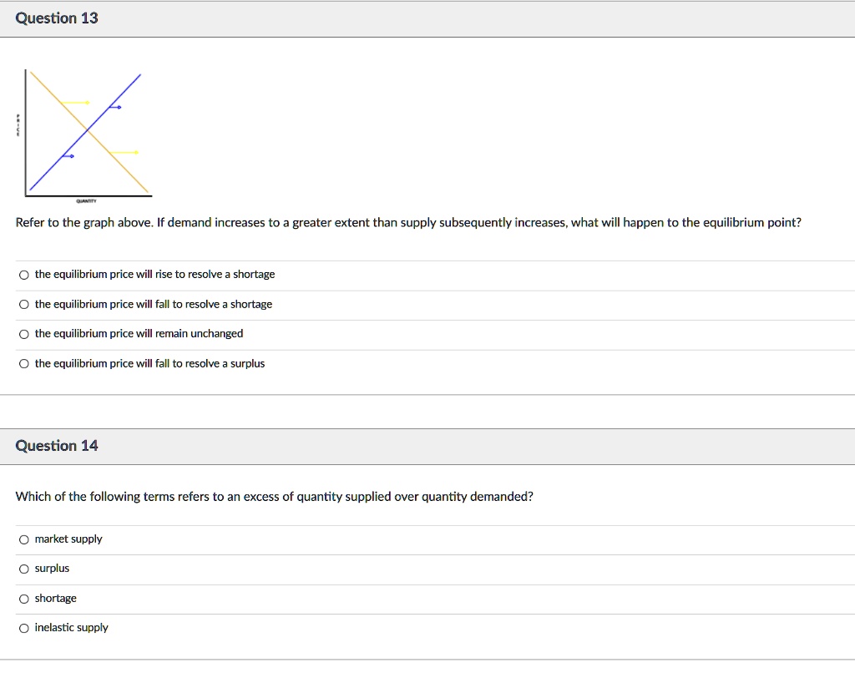Click the QUANTITY axis label on the graph
The image size is (855, 683).
(x=85, y=200)
